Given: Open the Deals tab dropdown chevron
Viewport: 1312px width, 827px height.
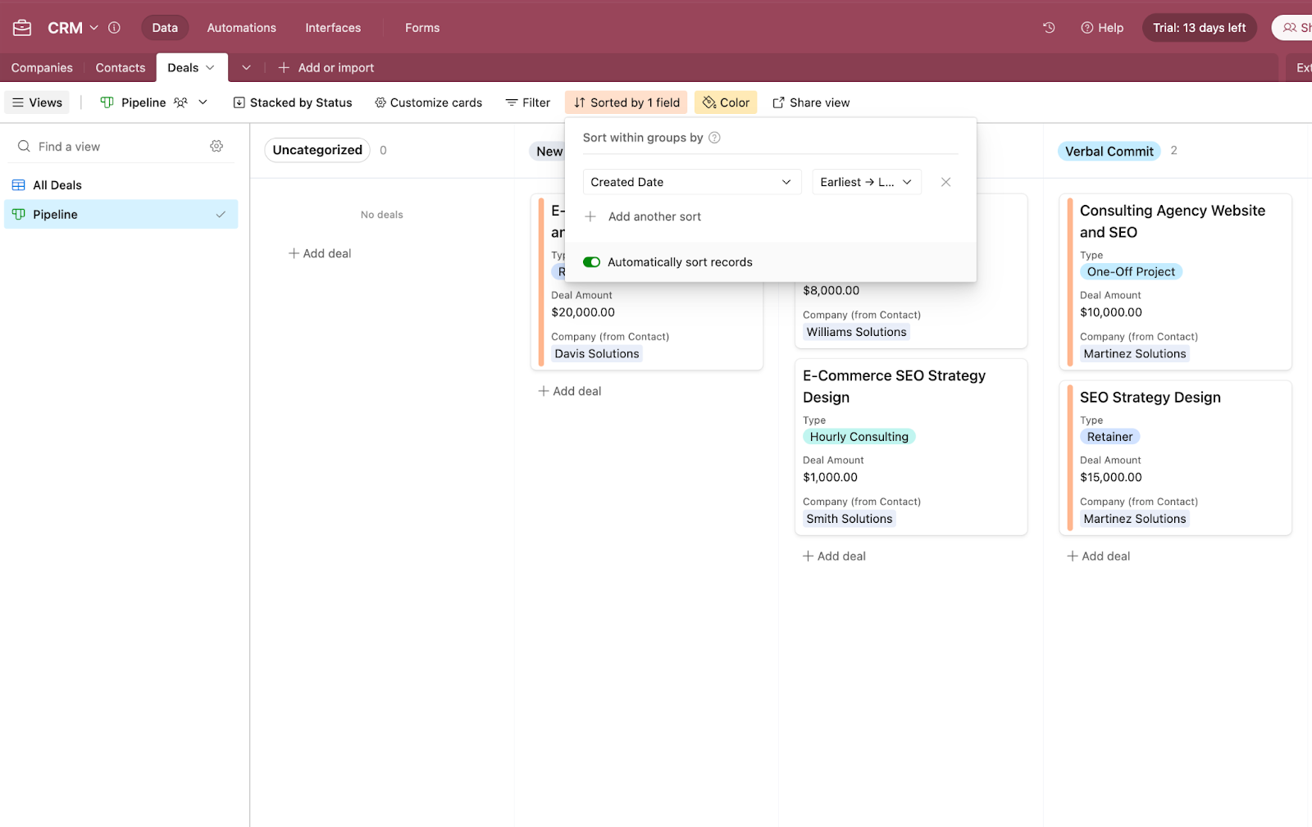Looking at the screenshot, I should click(210, 68).
